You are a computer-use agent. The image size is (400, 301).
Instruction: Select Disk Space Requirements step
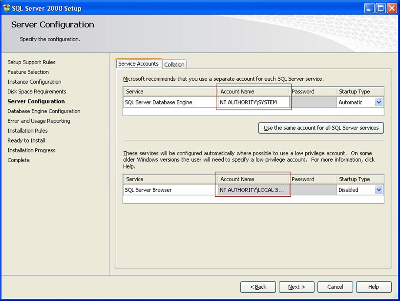point(37,91)
